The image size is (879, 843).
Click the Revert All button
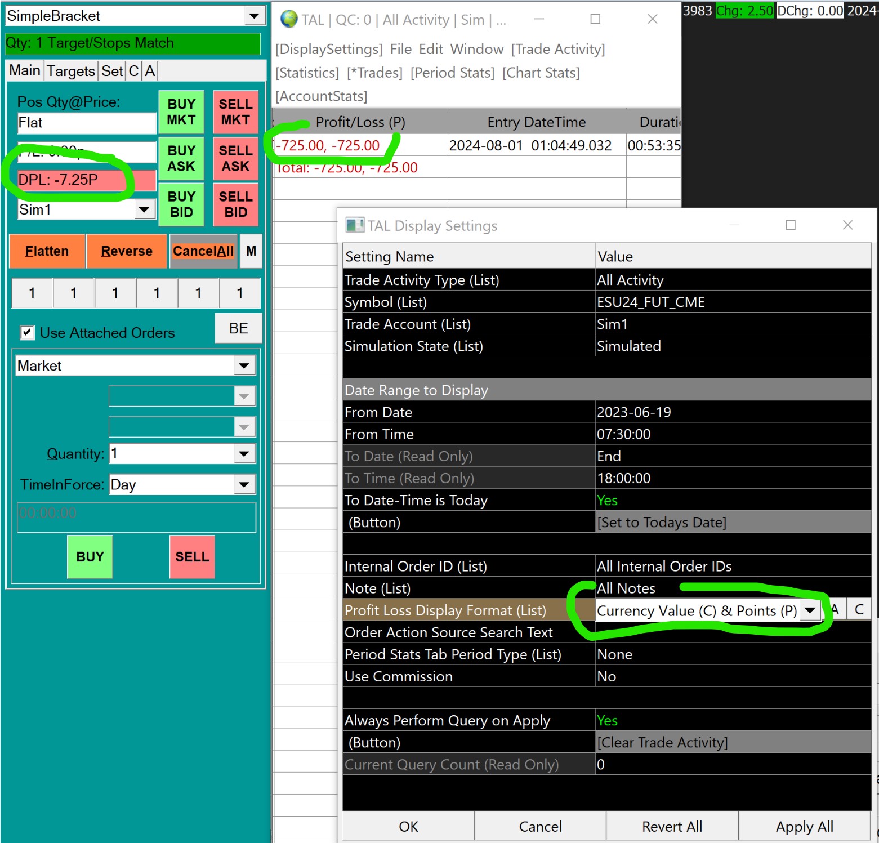pyautogui.click(x=672, y=827)
